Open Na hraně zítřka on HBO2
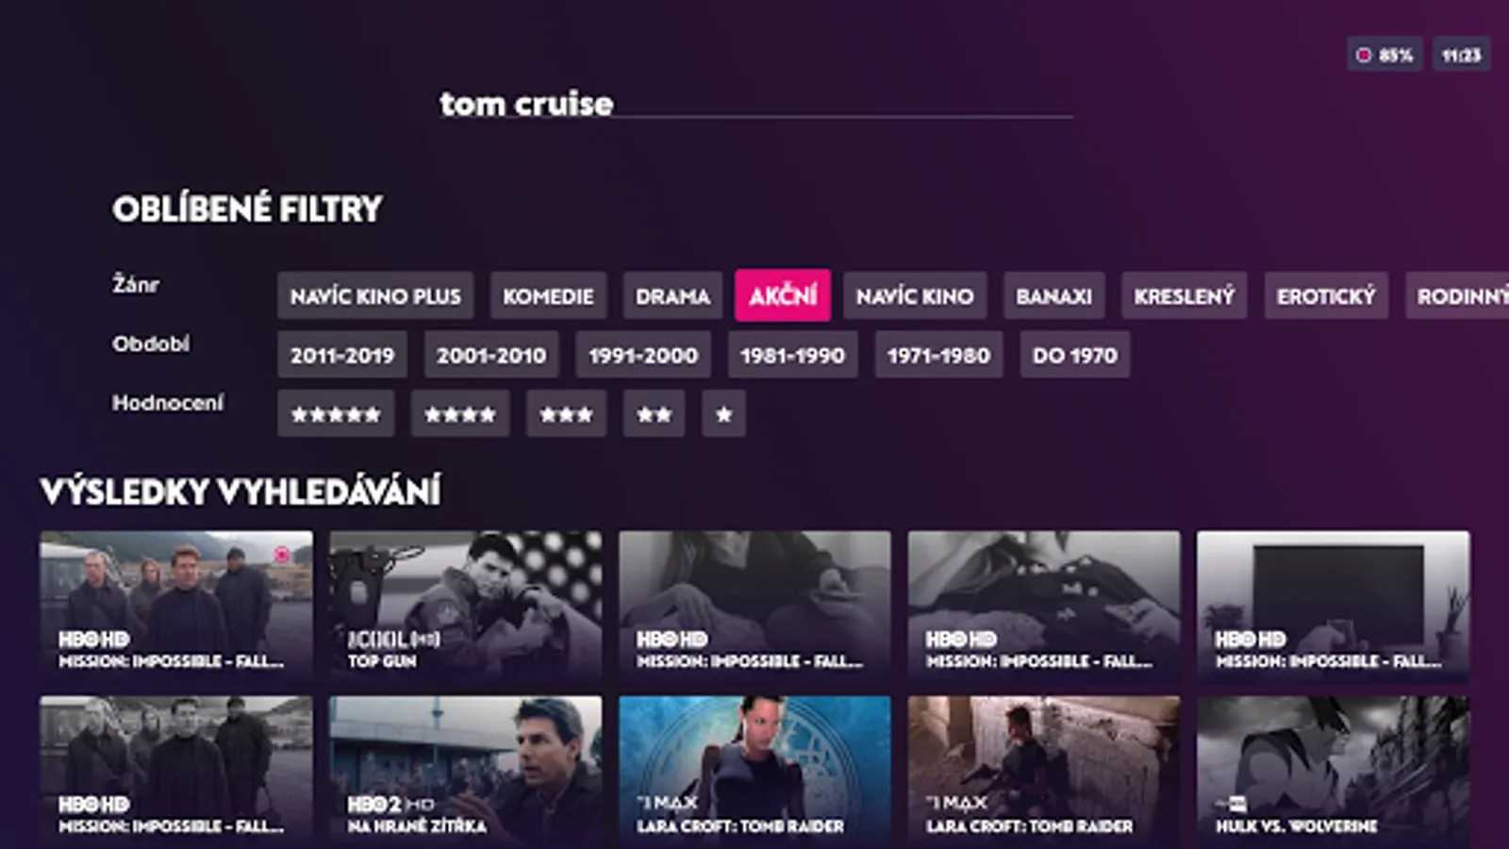This screenshot has height=849, width=1509. click(x=465, y=770)
